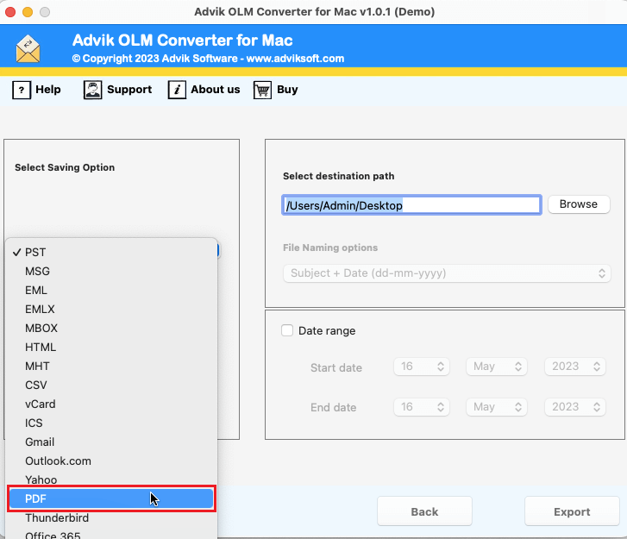Open the End date year stepper

coord(575,407)
